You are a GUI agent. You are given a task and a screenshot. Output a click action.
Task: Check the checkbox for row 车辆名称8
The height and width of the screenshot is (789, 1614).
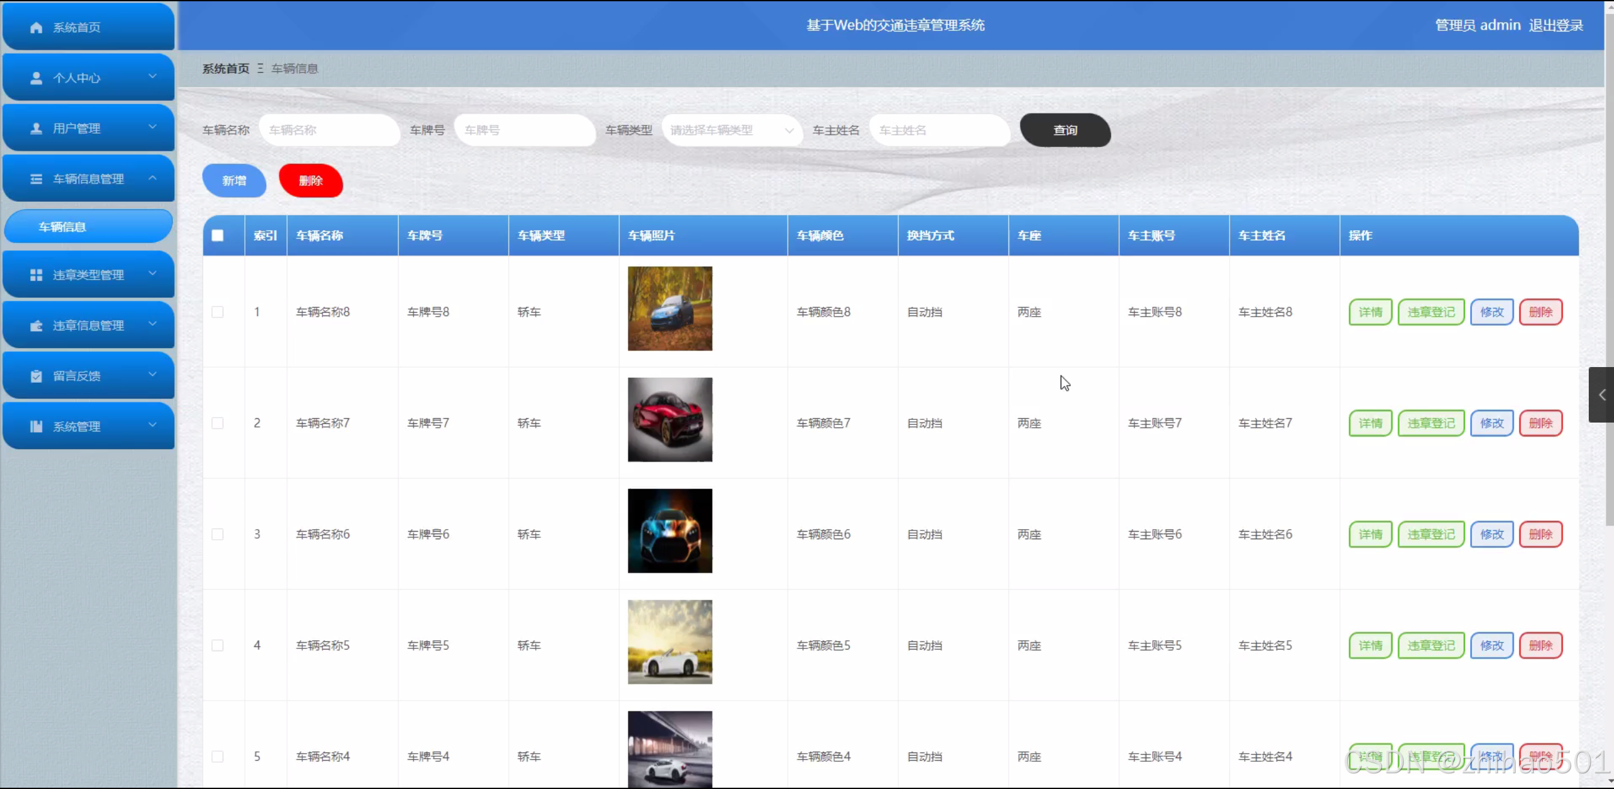[218, 312]
